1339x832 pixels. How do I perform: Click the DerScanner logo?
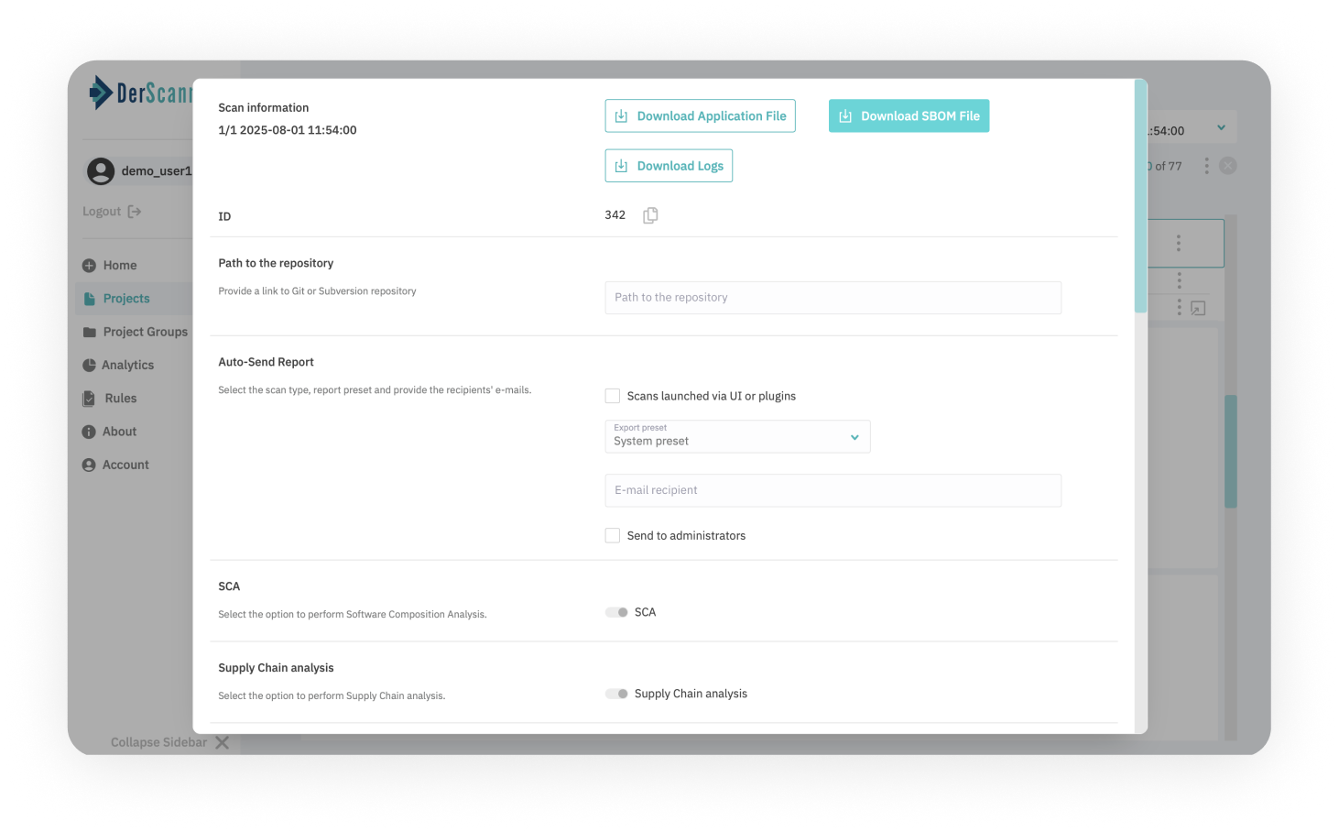tap(141, 93)
